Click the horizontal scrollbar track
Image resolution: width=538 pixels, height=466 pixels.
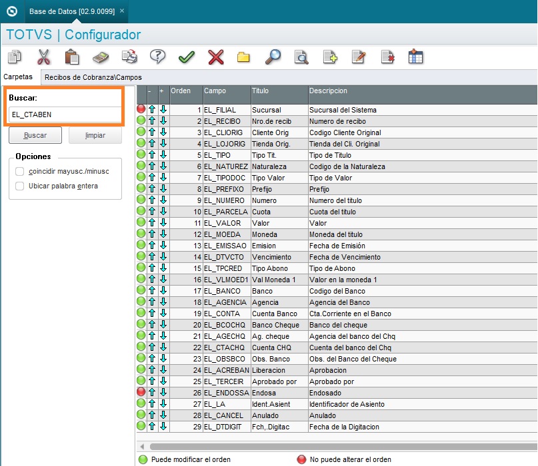[343, 447]
